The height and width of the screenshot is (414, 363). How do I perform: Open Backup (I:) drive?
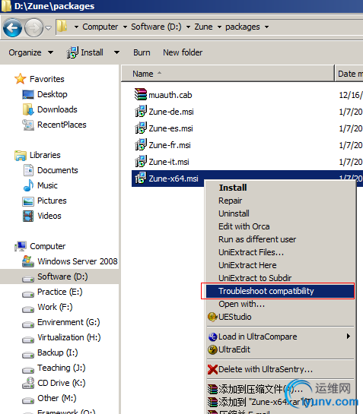(57, 352)
